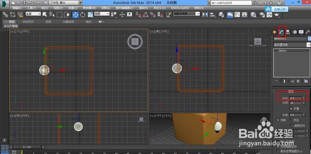Select the Bind to Space Warp tool
The height and width of the screenshot is (154, 311).
click(x=20, y=15)
